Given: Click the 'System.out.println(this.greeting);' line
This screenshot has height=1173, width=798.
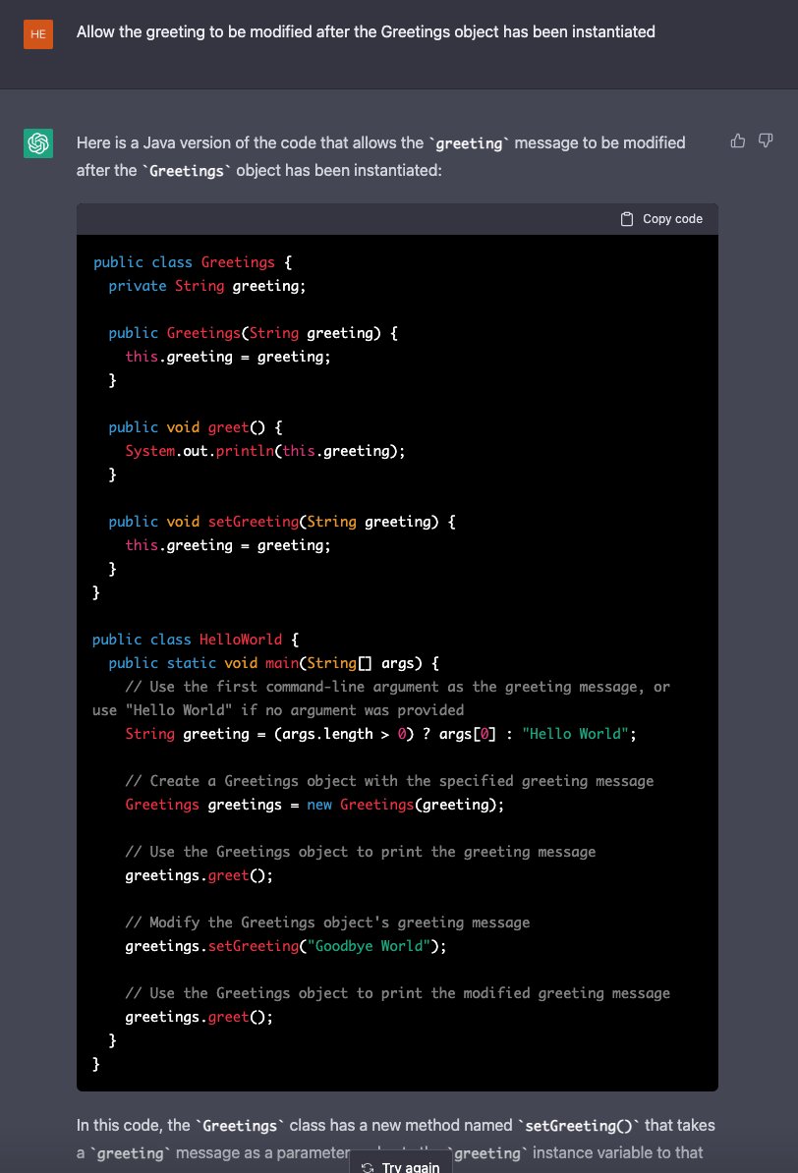Looking at the screenshot, I should (x=265, y=451).
